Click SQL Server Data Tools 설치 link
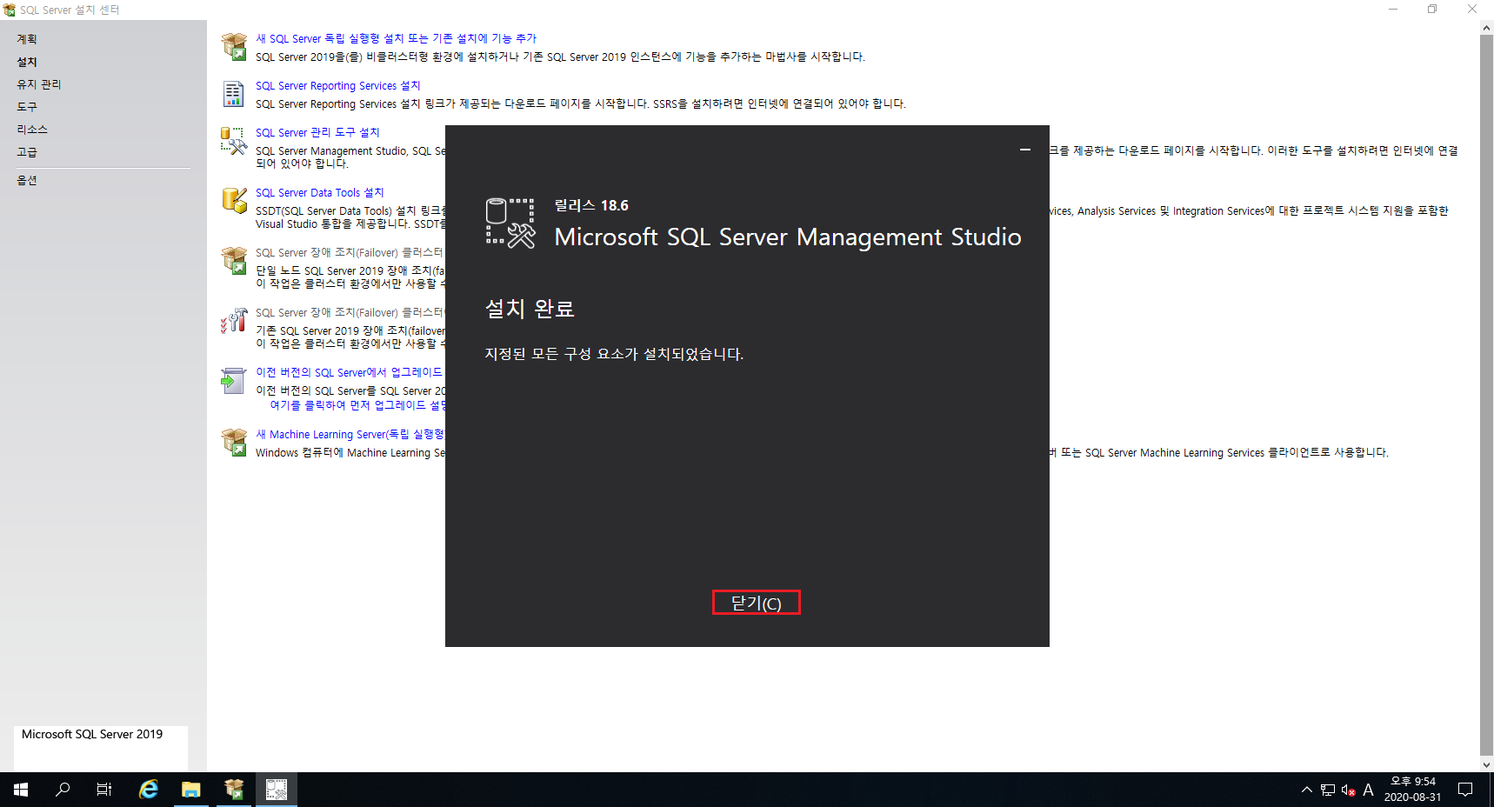 [x=319, y=192]
